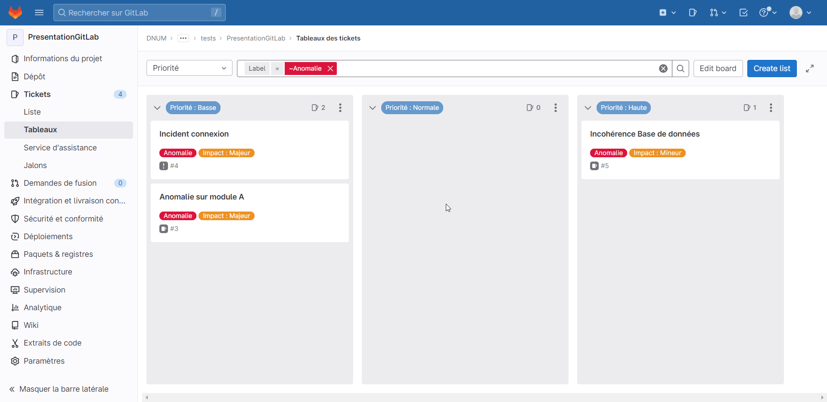Open the Incohérence Base de données card
This screenshot has height=402, width=827.
pos(645,134)
